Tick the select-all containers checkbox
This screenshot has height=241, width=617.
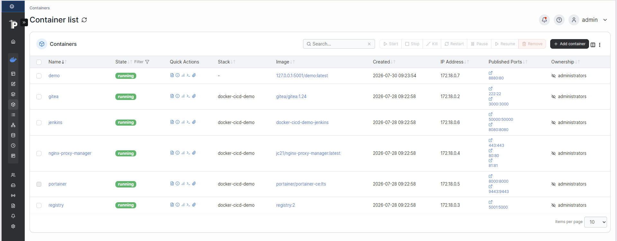pos(39,62)
